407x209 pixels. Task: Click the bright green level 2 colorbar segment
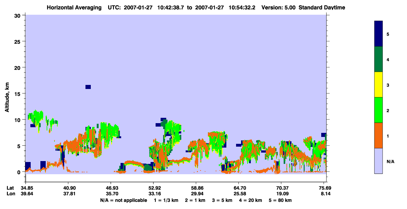[x=379, y=110]
